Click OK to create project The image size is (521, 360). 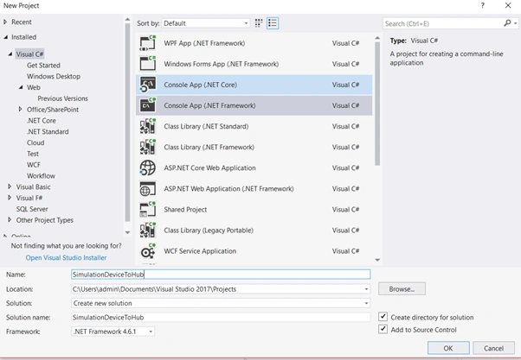pos(448,348)
